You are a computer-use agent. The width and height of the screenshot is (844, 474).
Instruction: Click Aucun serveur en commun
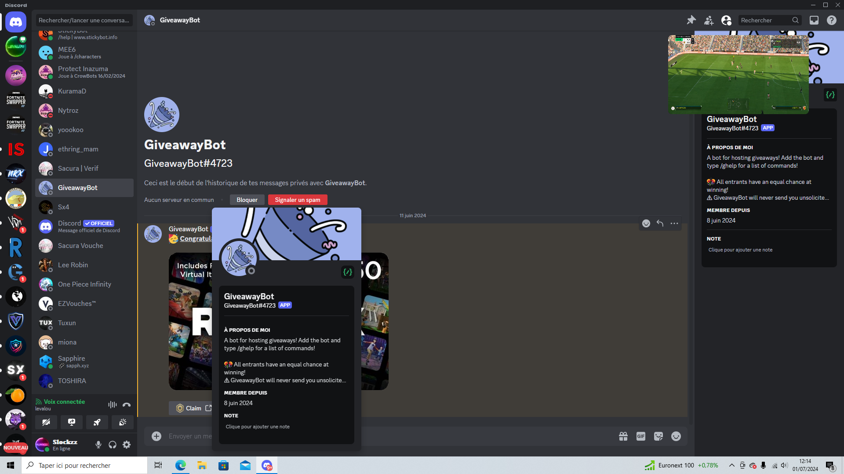[179, 200]
